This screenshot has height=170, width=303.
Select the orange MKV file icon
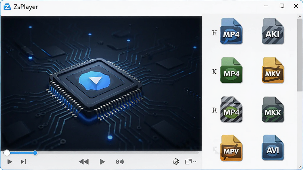click(x=273, y=70)
